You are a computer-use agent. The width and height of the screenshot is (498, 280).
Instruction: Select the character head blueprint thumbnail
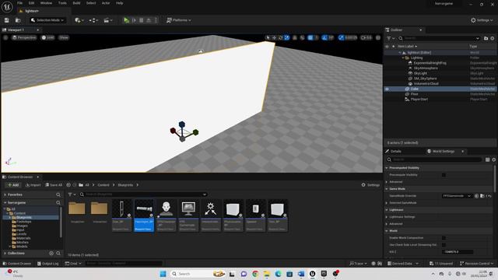pos(166,215)
